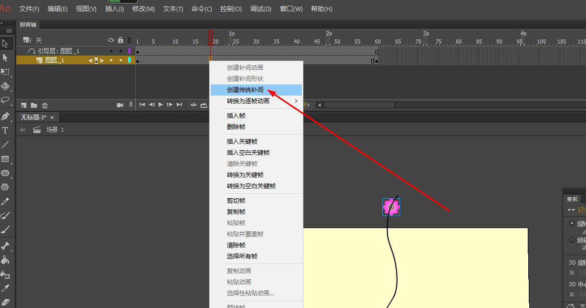
Task: Delete the selected layer using trash icon
Action: click(x=45, y=105)
